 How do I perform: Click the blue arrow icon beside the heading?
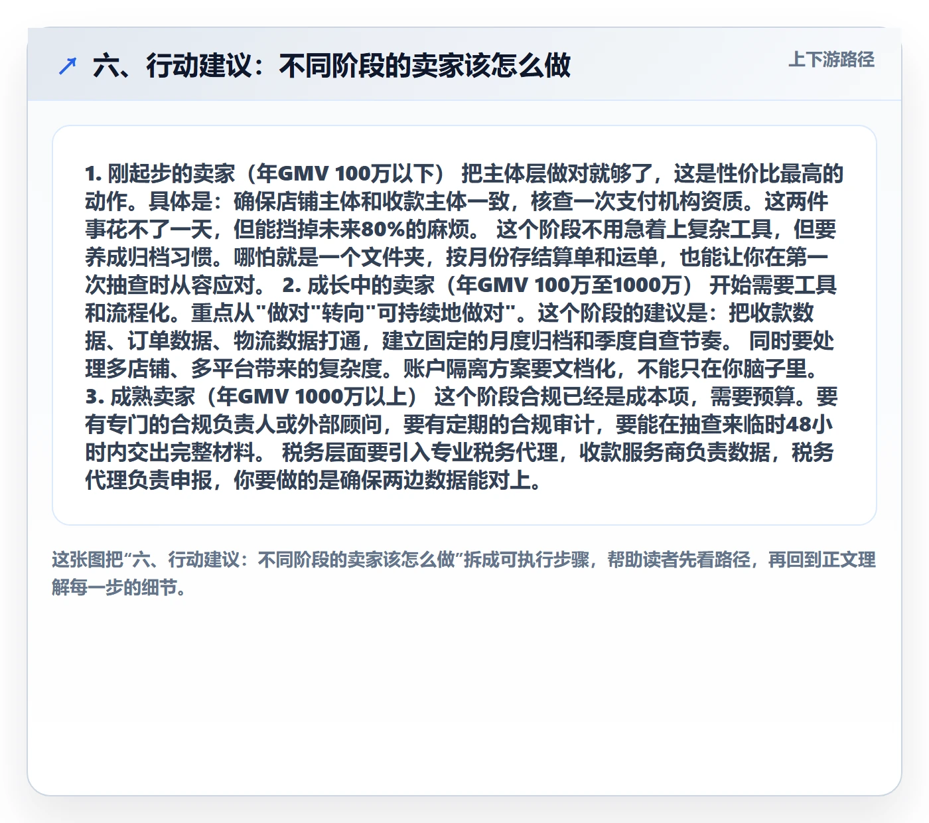pyautogui.click(x=68, y=66)
